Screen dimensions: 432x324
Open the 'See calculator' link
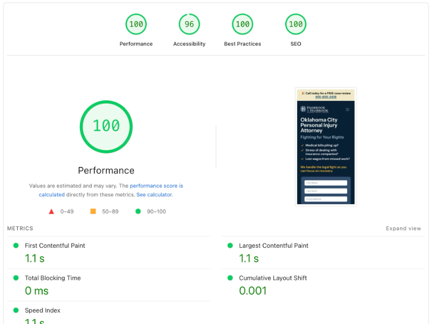pyautogui.click(x=154, y=195)
